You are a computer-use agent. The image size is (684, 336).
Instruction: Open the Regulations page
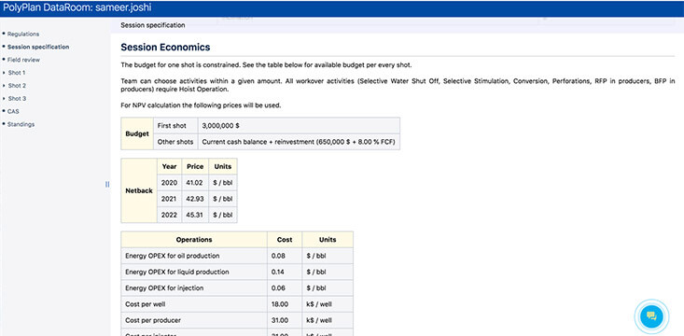point(23,34)
